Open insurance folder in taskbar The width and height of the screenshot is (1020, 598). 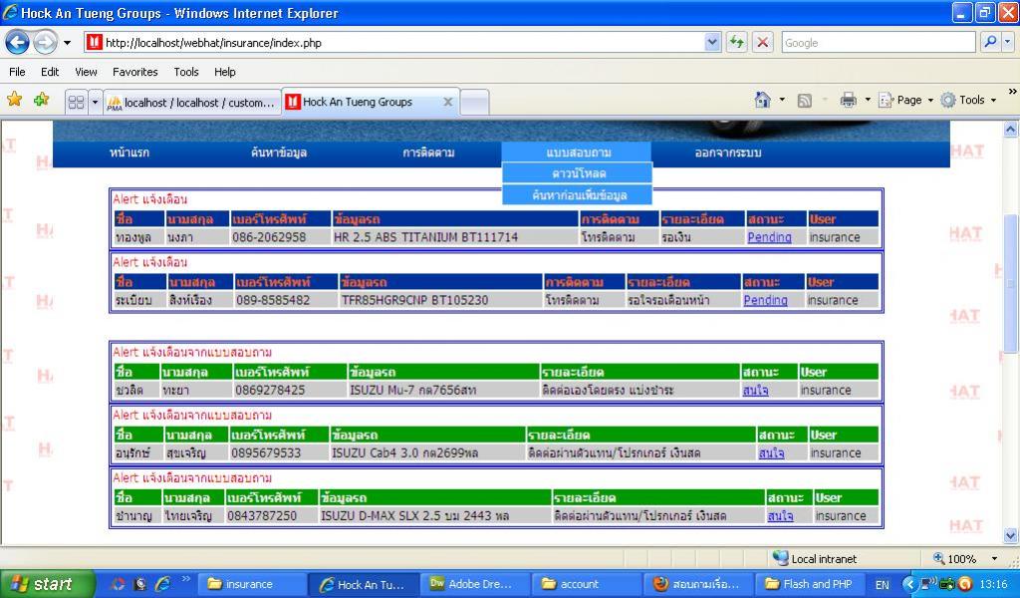(250, 584)
